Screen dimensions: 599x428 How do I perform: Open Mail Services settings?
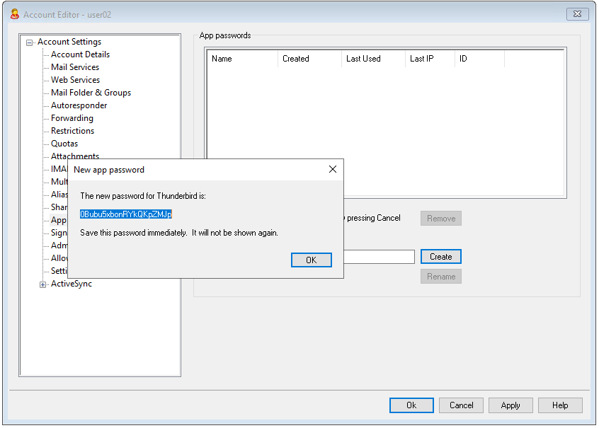coord(76,66)
